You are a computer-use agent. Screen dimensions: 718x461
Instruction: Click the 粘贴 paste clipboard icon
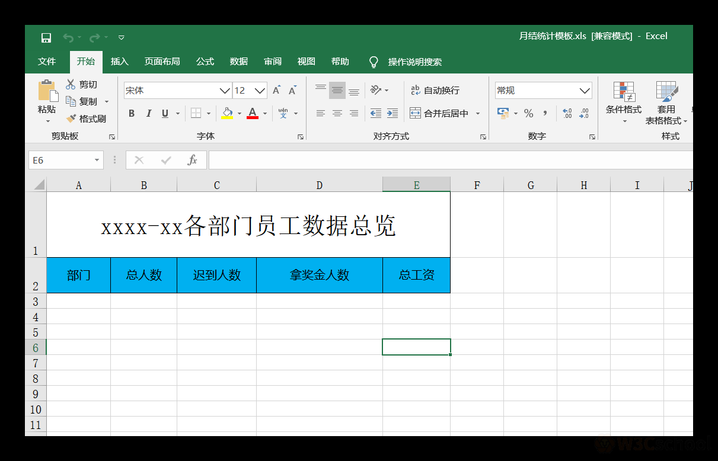(47, 91)
